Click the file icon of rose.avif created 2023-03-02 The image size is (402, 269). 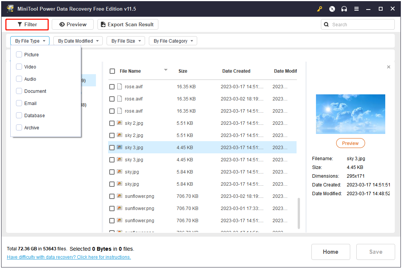coord(120,99)
